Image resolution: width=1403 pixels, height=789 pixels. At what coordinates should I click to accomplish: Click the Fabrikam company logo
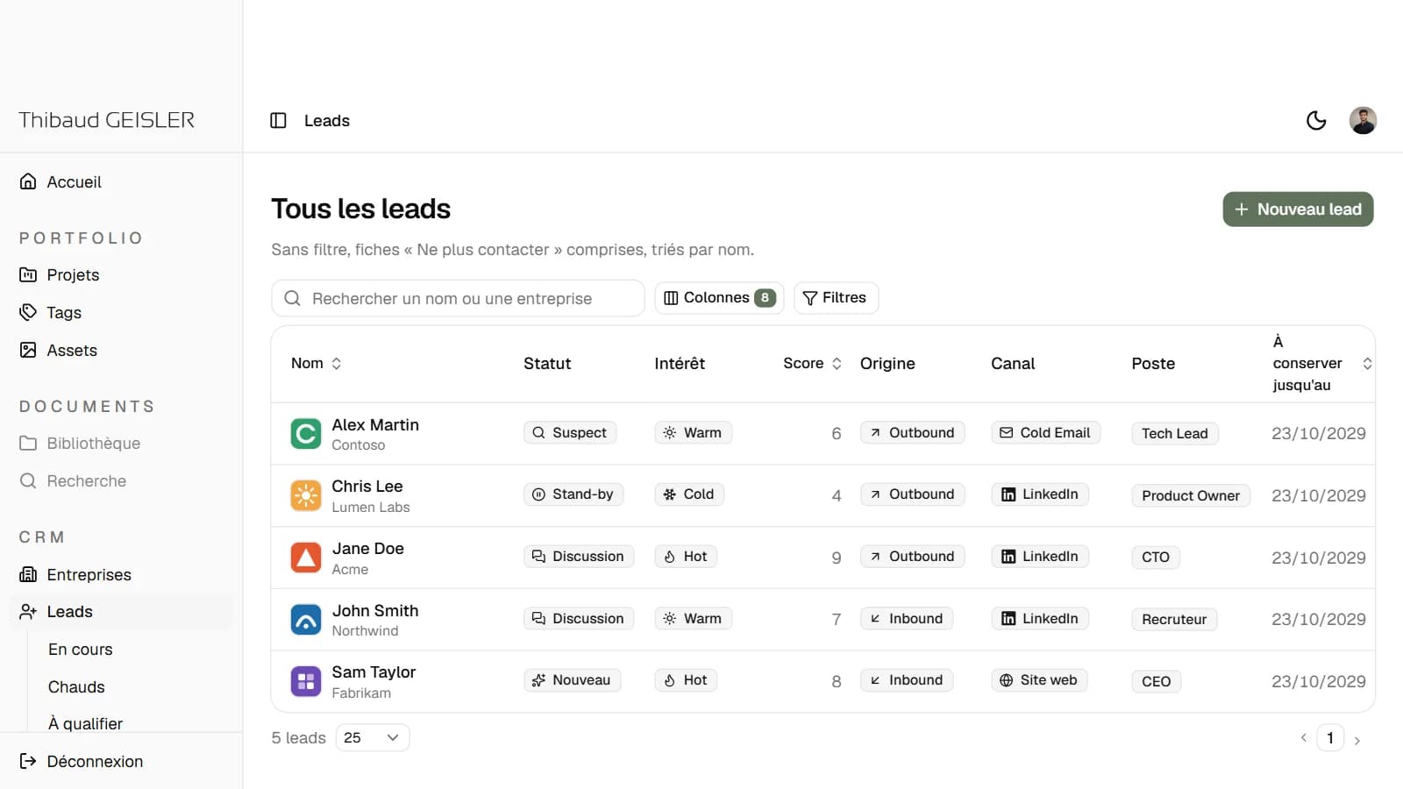tap(306, 681)
